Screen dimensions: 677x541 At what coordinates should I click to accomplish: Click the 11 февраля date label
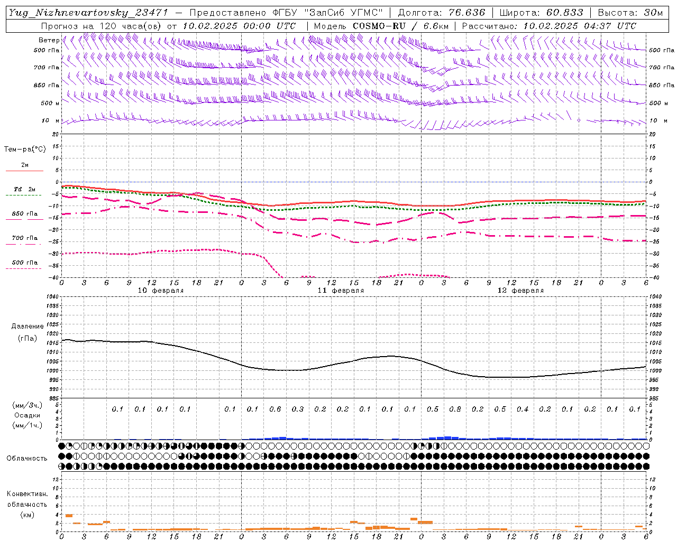pyautogui.click(x=341, y=290)
